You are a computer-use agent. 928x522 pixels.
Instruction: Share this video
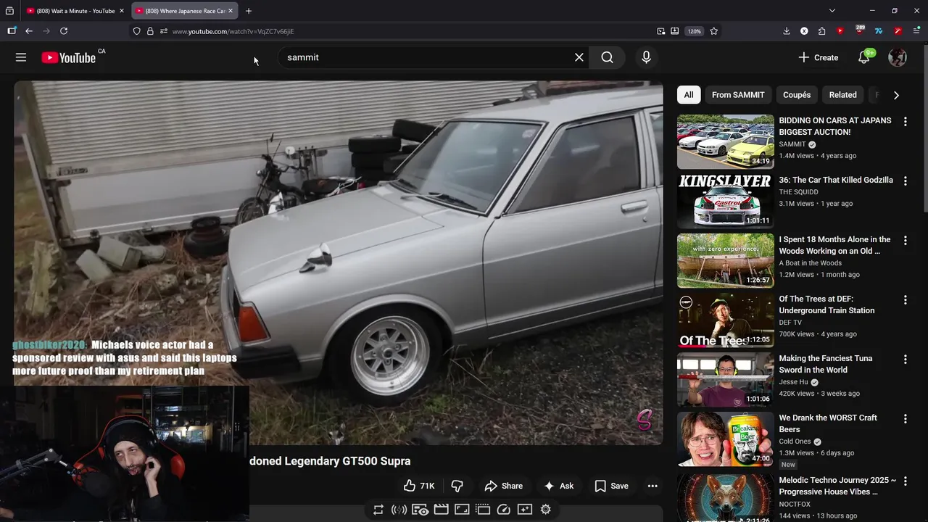coord(503,486)
